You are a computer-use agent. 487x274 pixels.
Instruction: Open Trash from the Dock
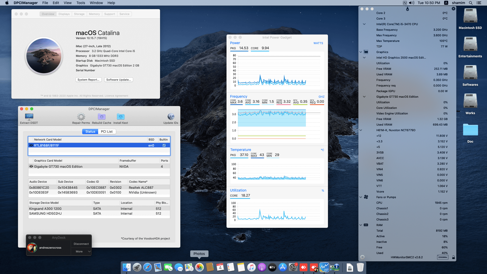[360, 267]
